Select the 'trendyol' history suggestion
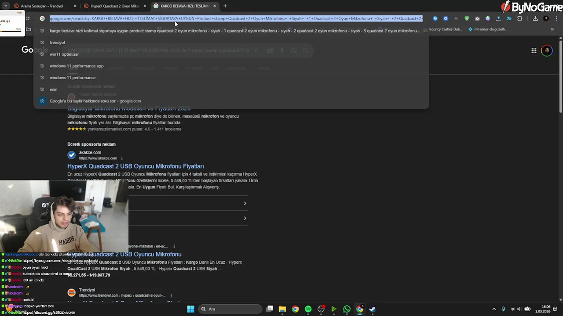 [231, 43]
